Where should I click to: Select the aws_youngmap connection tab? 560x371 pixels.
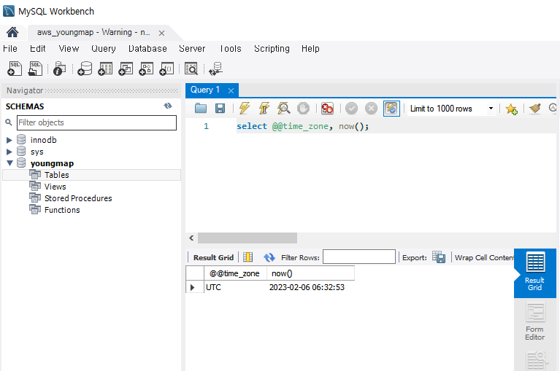click(x=93, y=32)
